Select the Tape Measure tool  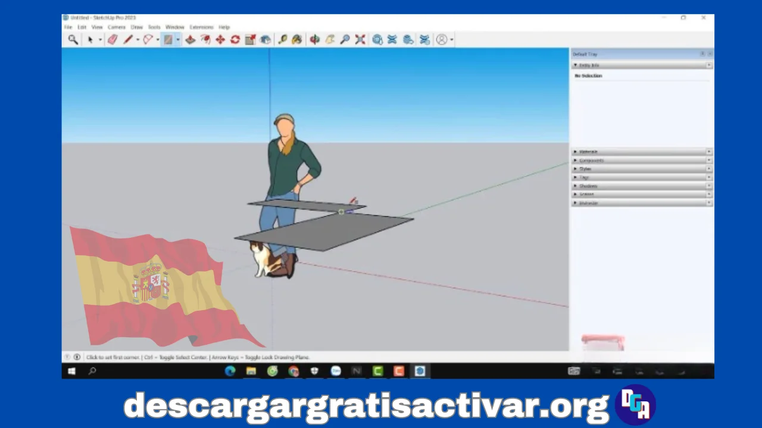tap(282, 40)
